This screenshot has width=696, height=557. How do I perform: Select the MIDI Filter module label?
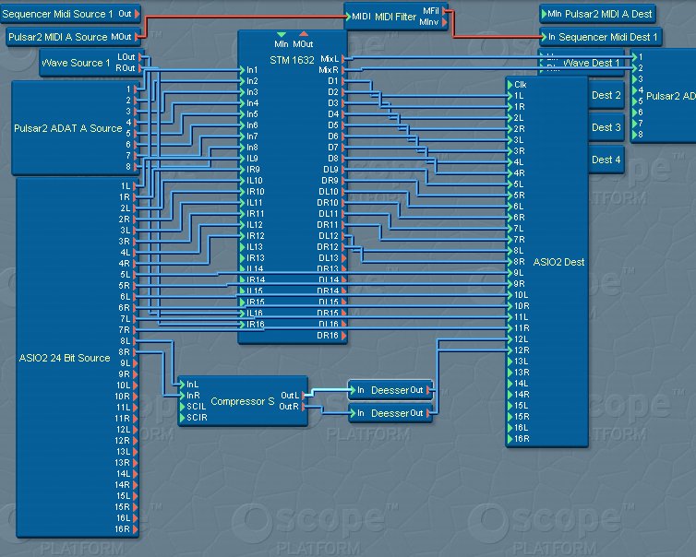(x=395, y=17)
